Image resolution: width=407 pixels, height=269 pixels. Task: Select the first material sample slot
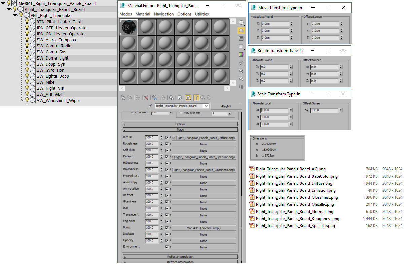click(129, 27)
